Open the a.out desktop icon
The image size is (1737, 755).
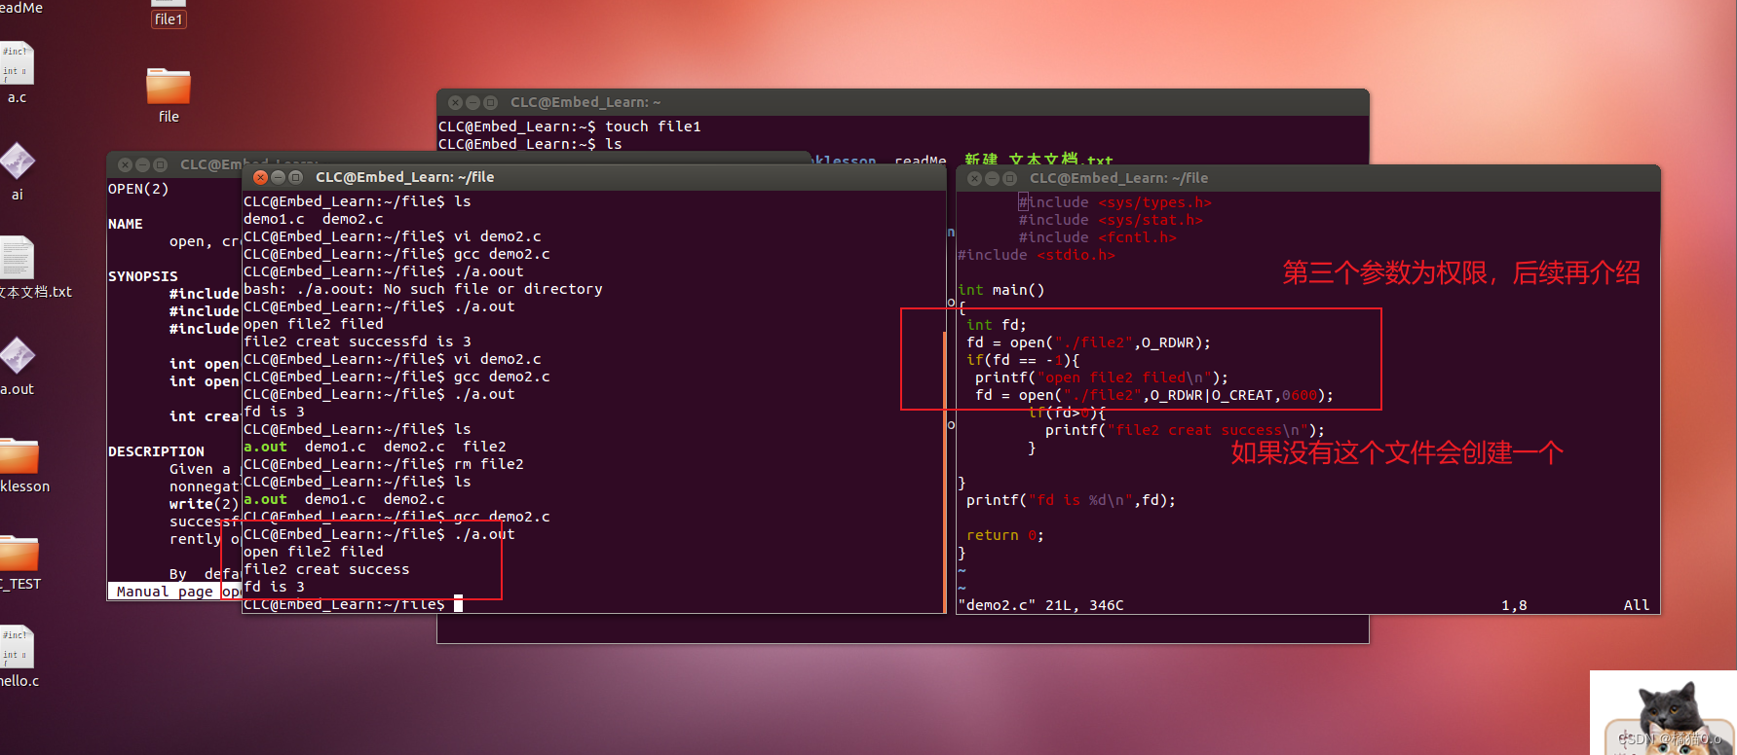[17, 365]
